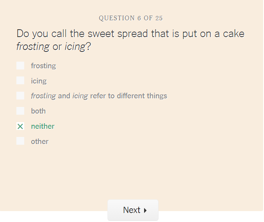Select the checkbox for different things option
Viewport: 264px width, 222px height.
20,96
